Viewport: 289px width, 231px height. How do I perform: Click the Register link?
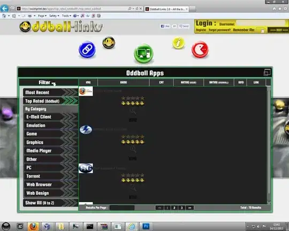coord(201,30)
